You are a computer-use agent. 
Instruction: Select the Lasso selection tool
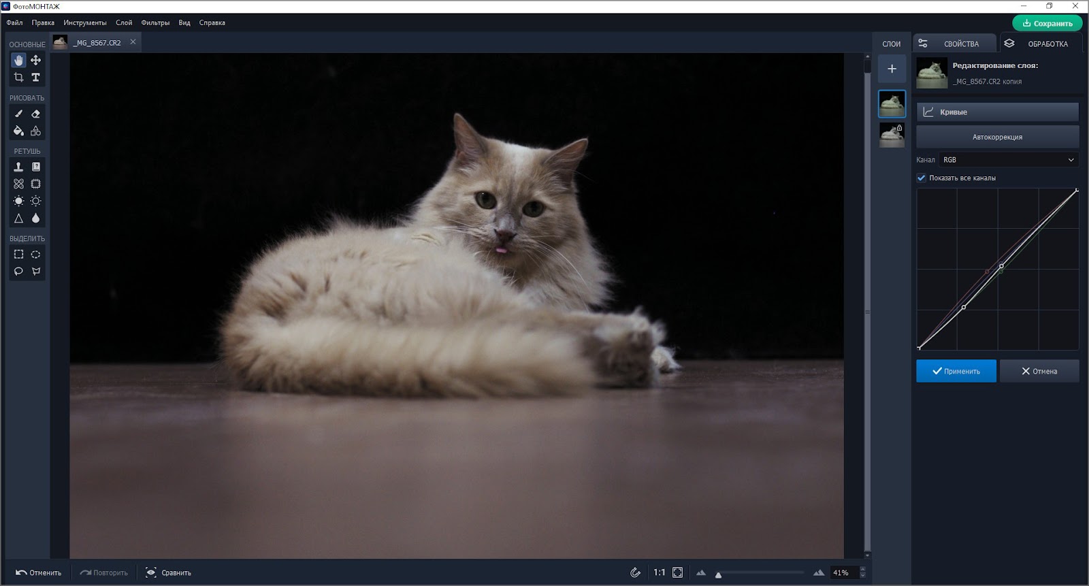click(x=18, y=272)
